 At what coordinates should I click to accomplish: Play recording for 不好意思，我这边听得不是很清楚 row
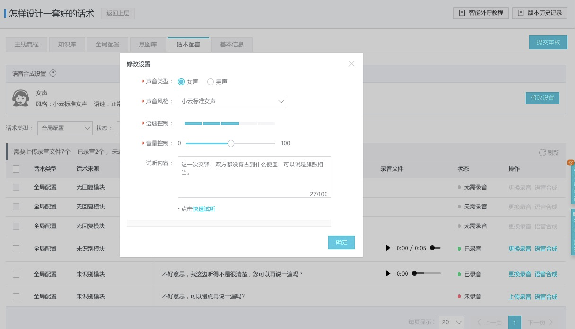click(388, 274)
